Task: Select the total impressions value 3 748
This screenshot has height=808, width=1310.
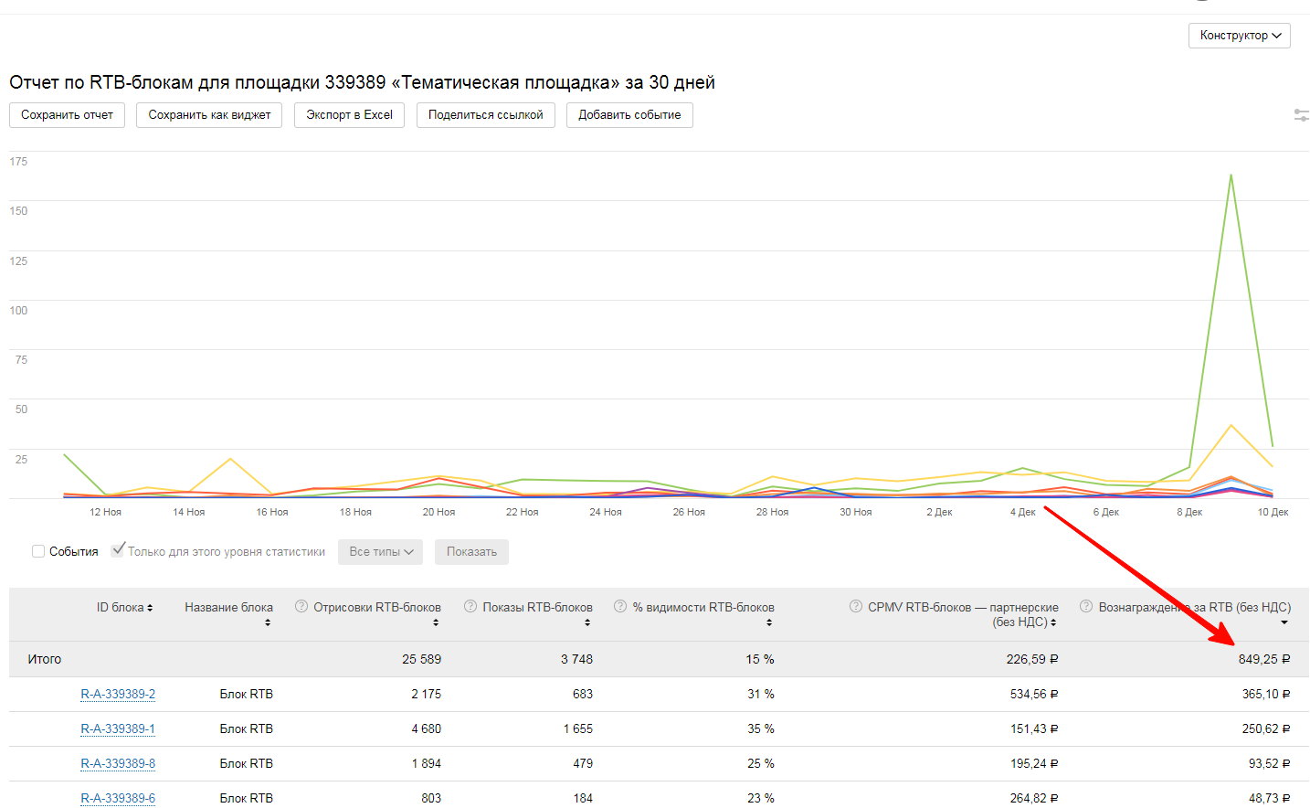Action: click(577, 659)
